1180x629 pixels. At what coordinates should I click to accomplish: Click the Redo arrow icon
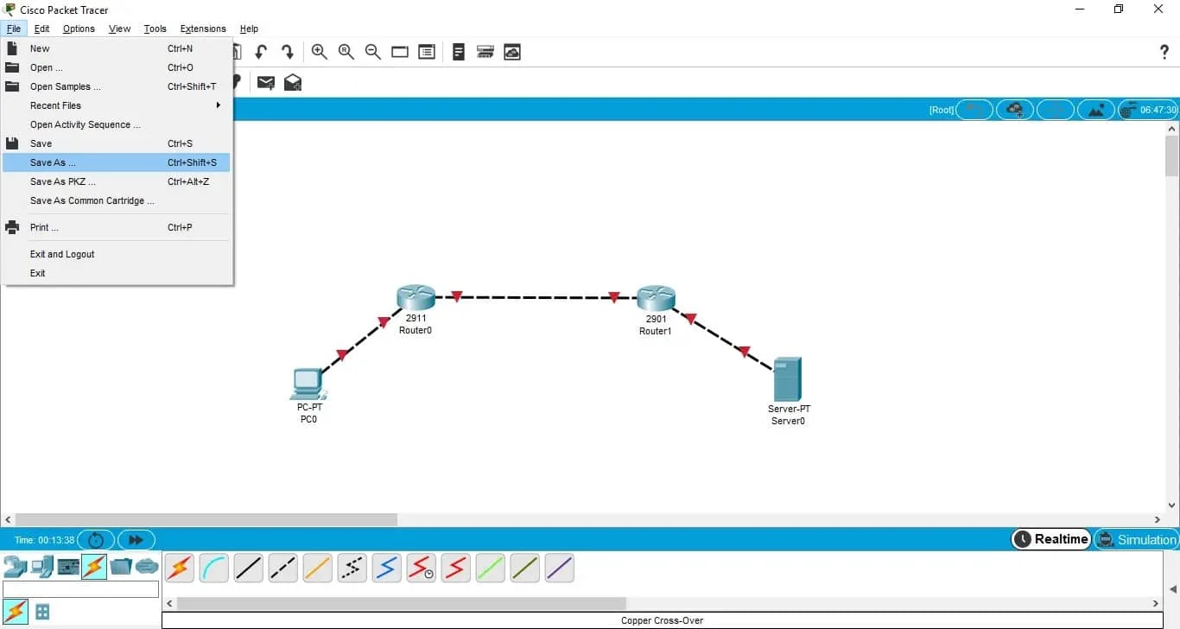288,52
